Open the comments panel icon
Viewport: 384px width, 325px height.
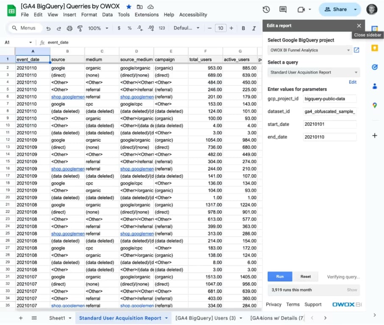[283, 10]
